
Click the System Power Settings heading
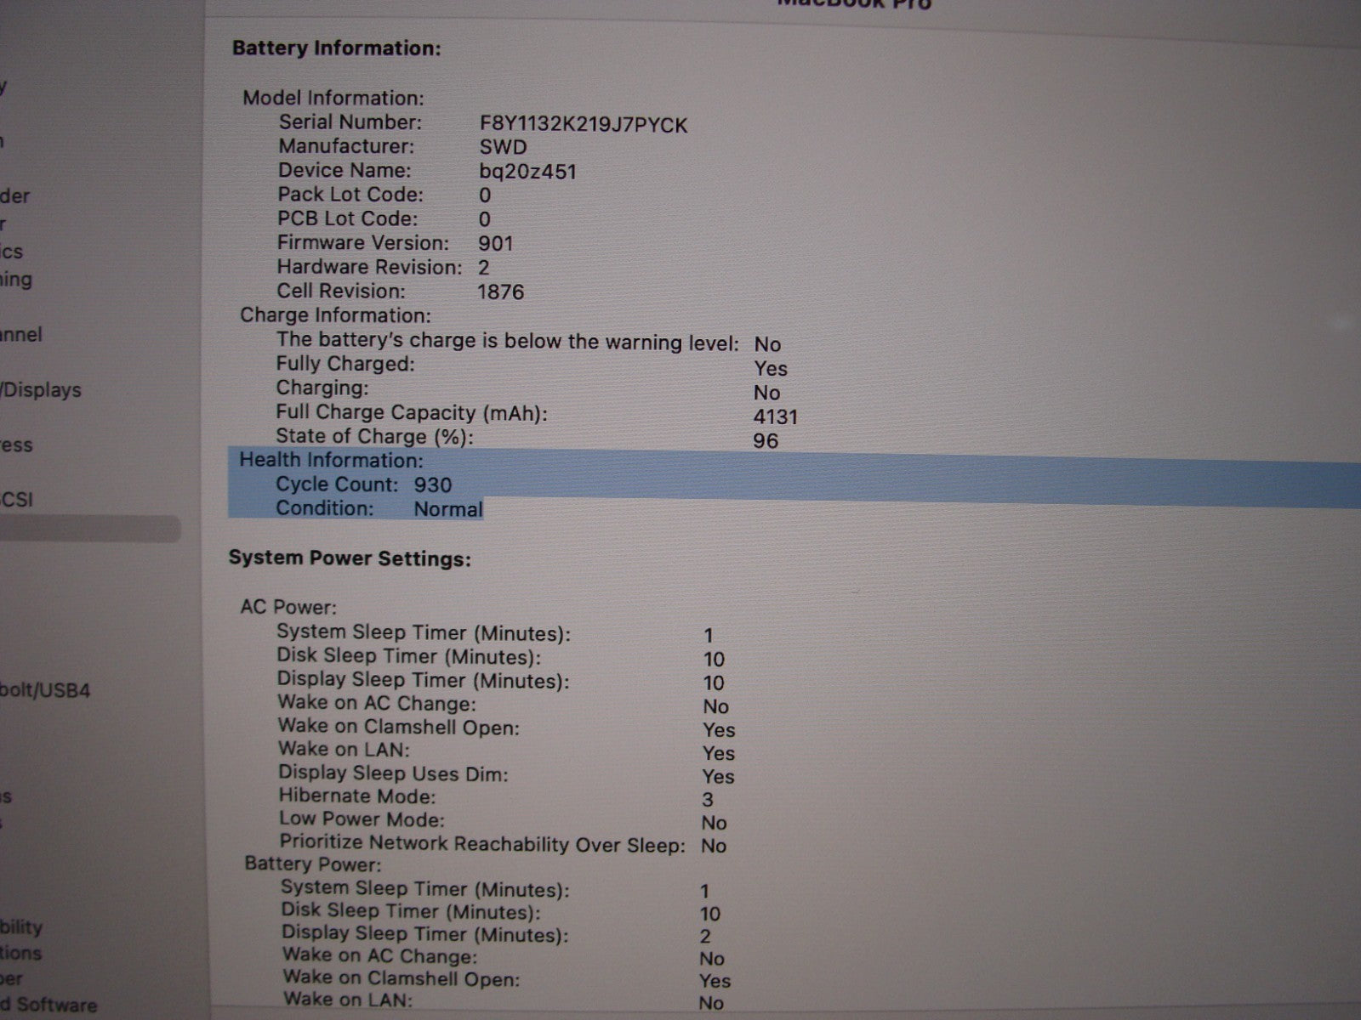coord(350,558)
